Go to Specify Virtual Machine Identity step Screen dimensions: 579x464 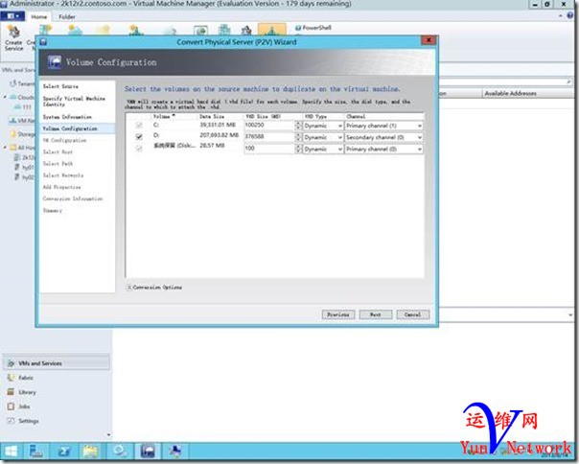click(x=74, y=102)
